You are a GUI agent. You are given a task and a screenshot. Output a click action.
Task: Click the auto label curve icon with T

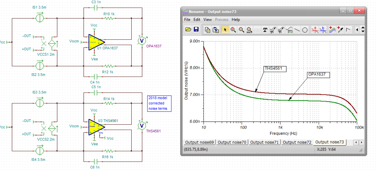(x=273, y=30)
